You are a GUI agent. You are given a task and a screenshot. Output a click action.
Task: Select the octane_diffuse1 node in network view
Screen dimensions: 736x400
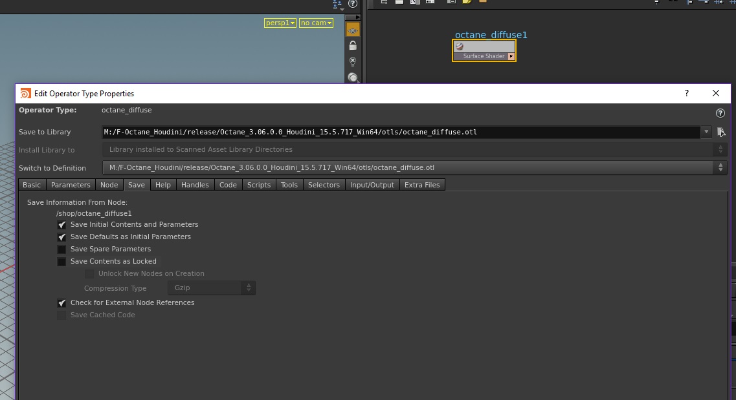(484, 50)
